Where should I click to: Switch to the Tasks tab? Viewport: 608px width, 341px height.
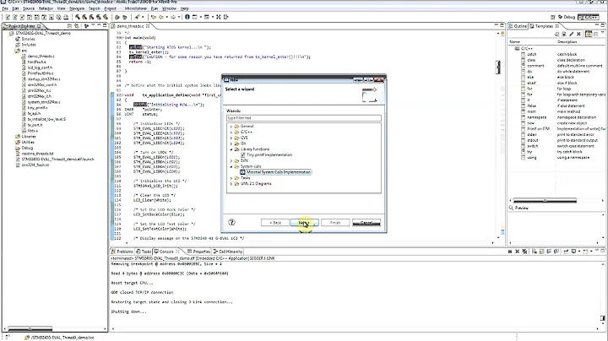[144, 252]
